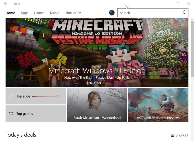
Task: Maximize the Store window
Action: pyautogui.click(x=178, y=4)
